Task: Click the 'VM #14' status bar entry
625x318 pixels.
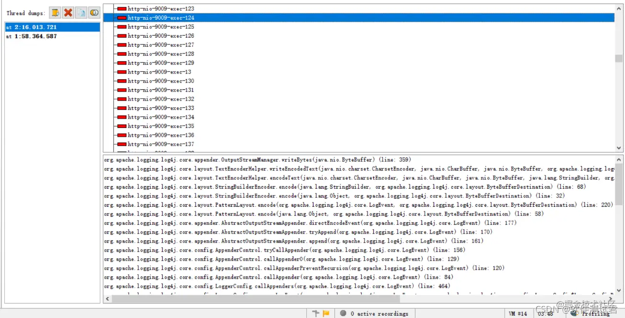Action: pos(518,314)
